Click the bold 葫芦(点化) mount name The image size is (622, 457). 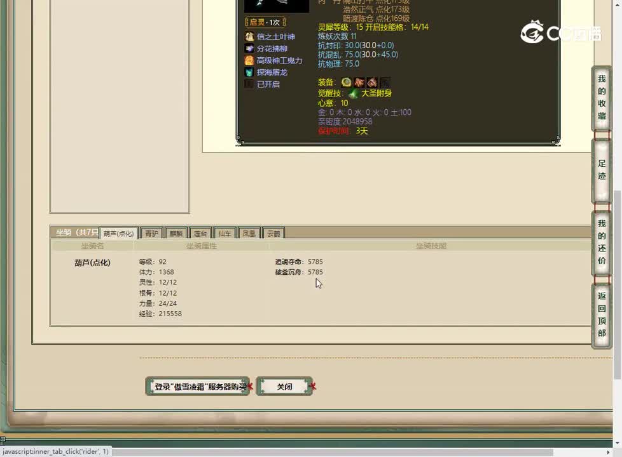click(92, 263)
